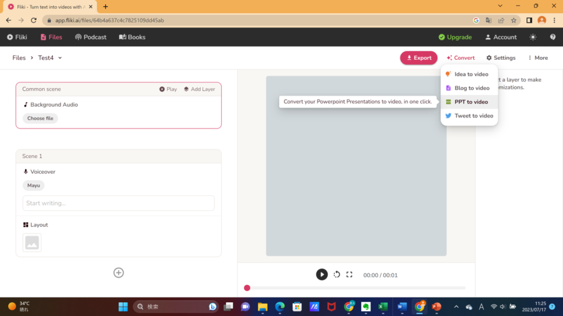
Task: Click the Fliki home logo
Action: pyautogui.click(x=17, y=37)
